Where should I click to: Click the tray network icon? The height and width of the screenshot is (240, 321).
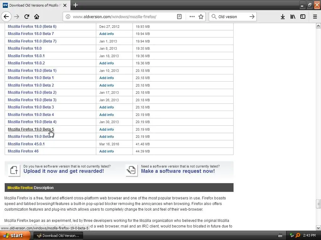click(x=292, y=235)
